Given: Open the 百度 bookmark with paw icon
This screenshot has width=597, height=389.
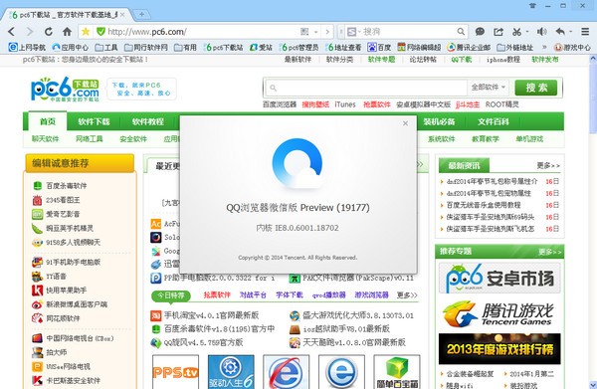Looking at the screenshot, I should click(379, 47).
